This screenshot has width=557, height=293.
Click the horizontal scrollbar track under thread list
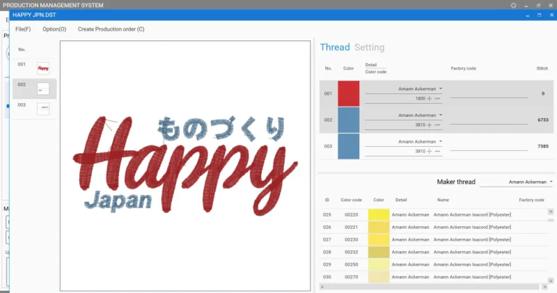(433, 287)
